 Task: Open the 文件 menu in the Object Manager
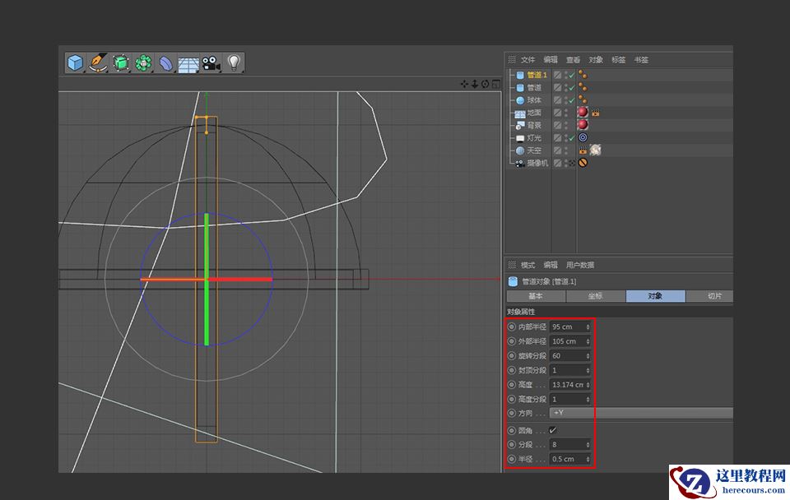tap(527, 59)
